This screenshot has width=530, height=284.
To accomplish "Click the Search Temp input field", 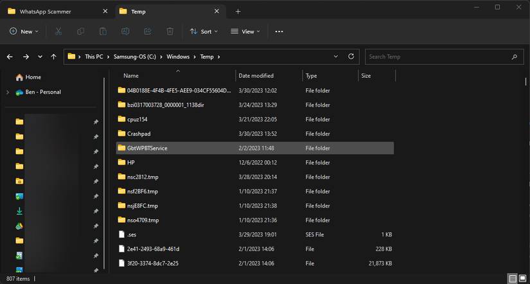I will pyautogui.click(x=437, y=57).
